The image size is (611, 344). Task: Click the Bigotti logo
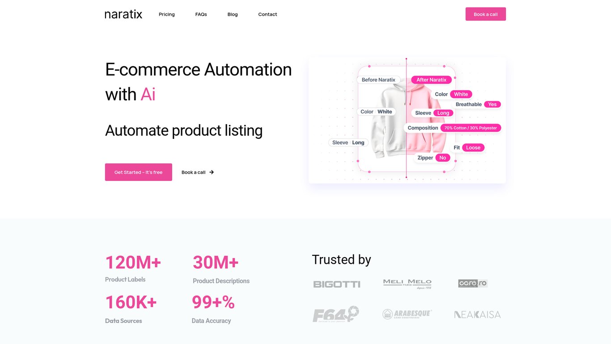[337, 284]
